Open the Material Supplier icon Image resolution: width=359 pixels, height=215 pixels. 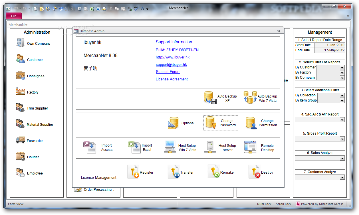click(x=20, y=124)
